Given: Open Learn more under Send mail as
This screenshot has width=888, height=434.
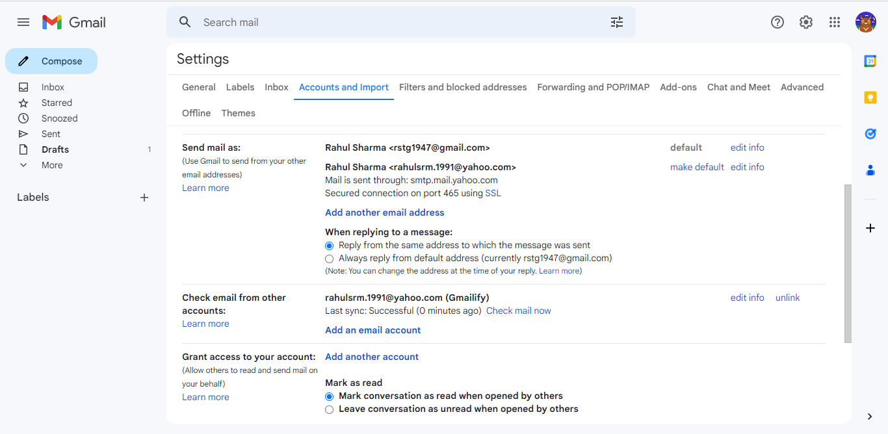Looking at the screenshot, I should pyautogui.click(x=205, y=188).
